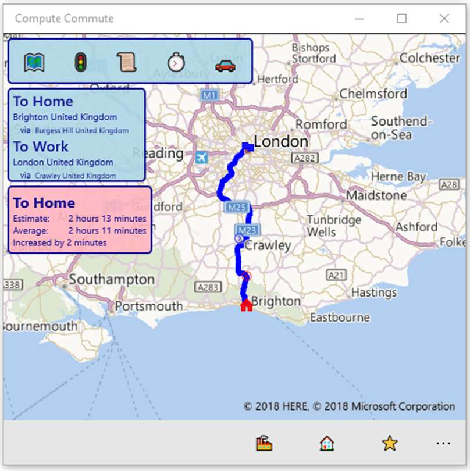
Task: Click the A282 road label
Action: click(x=305, y=158)
